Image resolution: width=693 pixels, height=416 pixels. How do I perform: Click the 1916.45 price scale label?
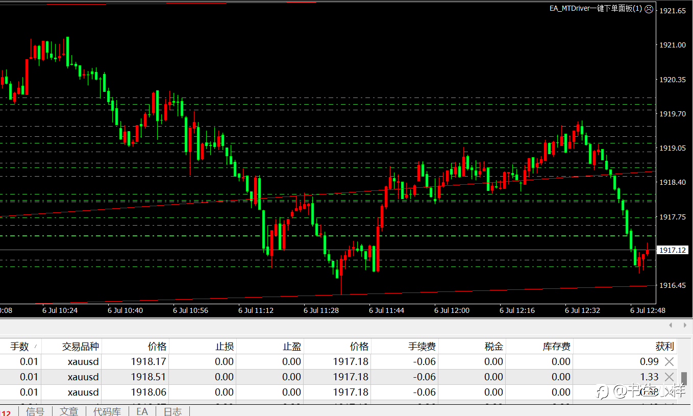point(673,285)
